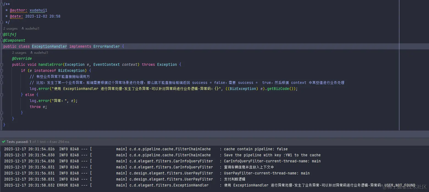Click timestamp 2023-12-17 20:31:54.026
This screenshot has width=429, height=192.
coord(29,149)
